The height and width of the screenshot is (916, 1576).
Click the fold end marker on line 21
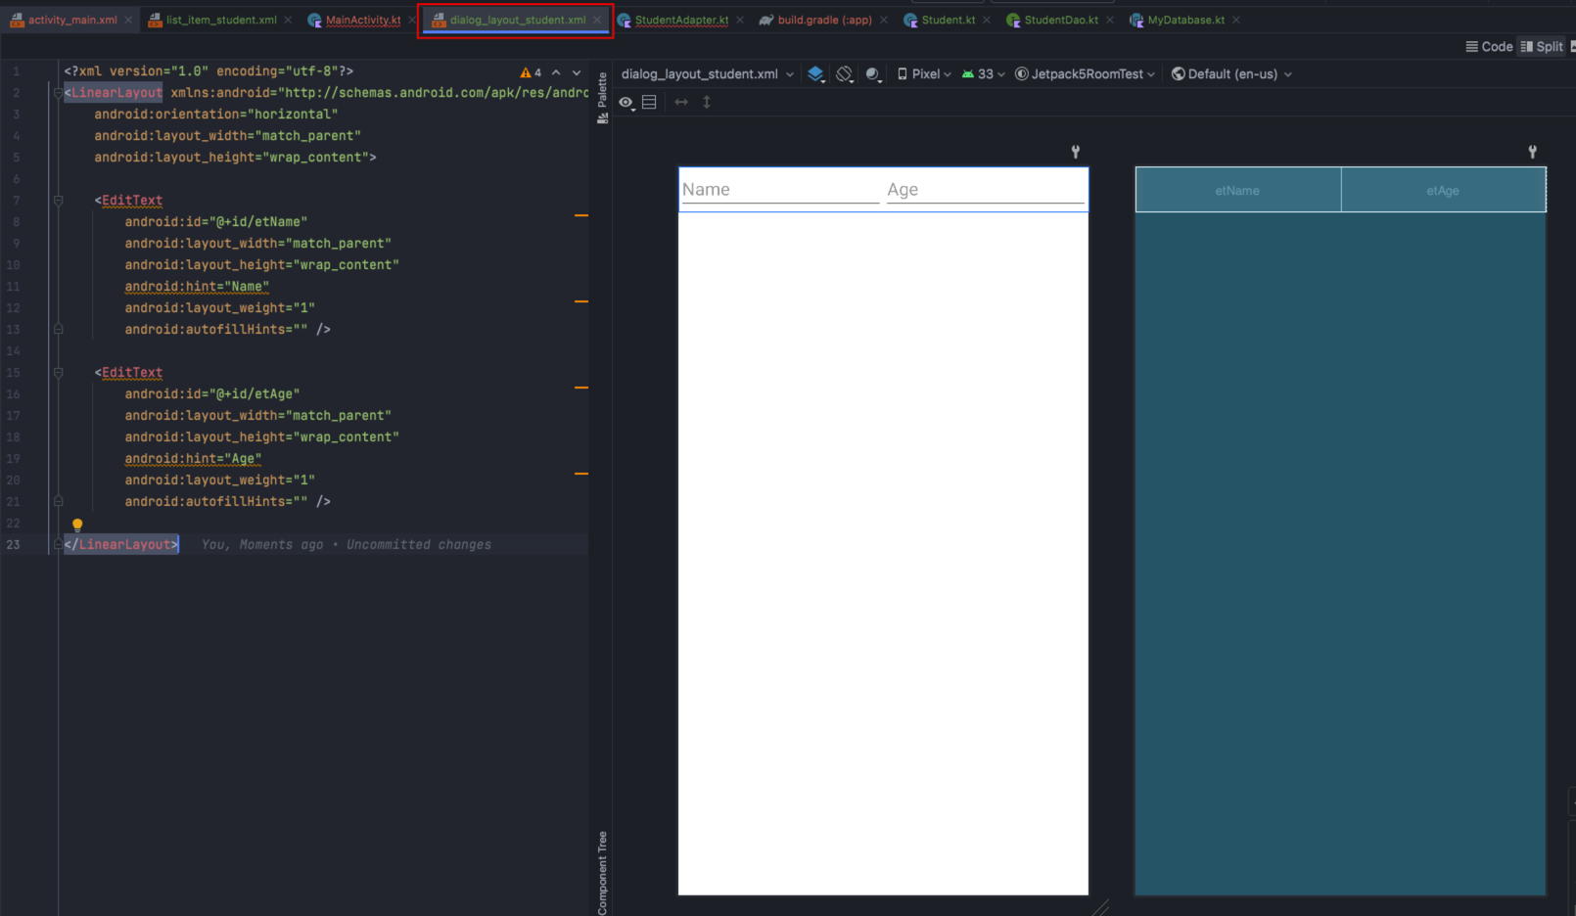pos(58,502)
